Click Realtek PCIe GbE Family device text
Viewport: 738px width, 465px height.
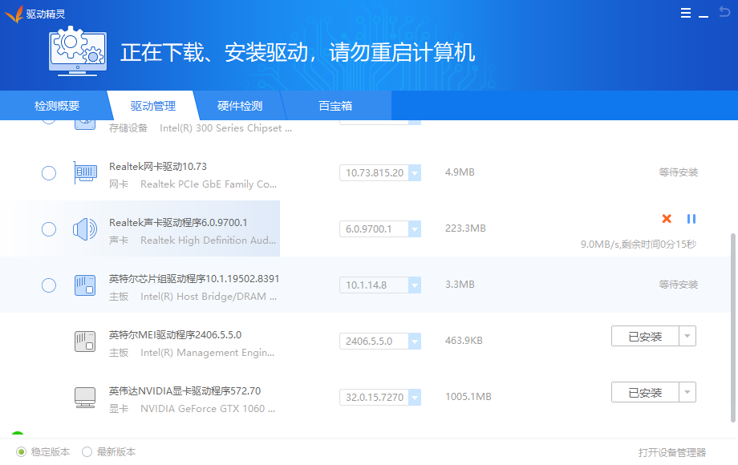pos(209,184)
